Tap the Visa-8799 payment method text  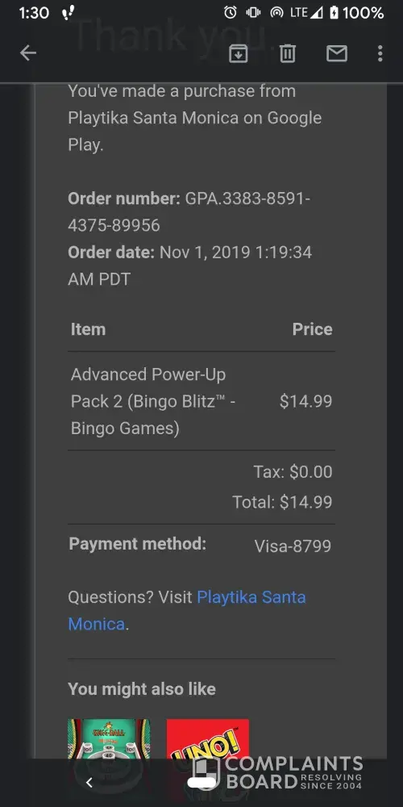click(x=293, y=546)
